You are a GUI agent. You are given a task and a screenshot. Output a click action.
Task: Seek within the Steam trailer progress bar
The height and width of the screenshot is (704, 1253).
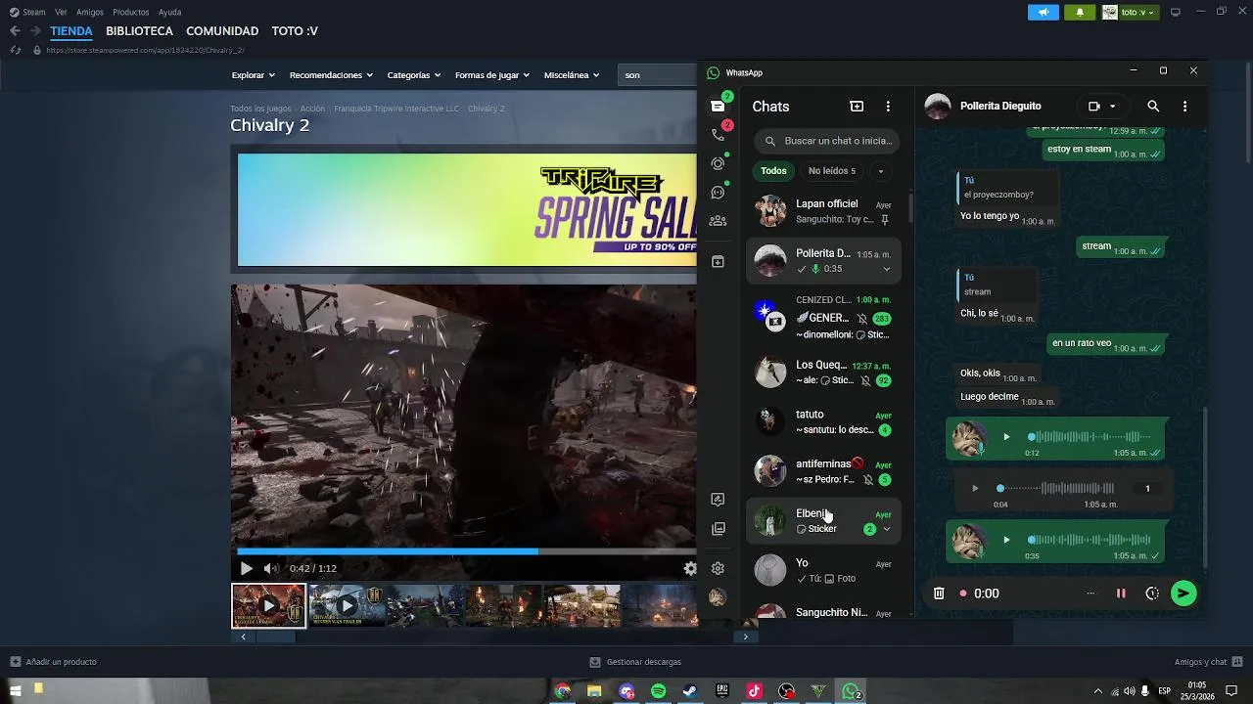(x=466, y=551)
